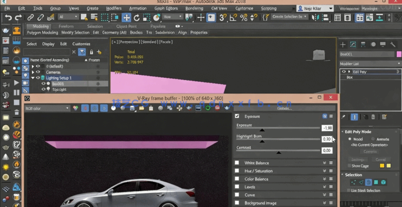Viewport: 402px width, 207px height.
Task: Enable the White Balance checkbox
Action: [237, 162]
